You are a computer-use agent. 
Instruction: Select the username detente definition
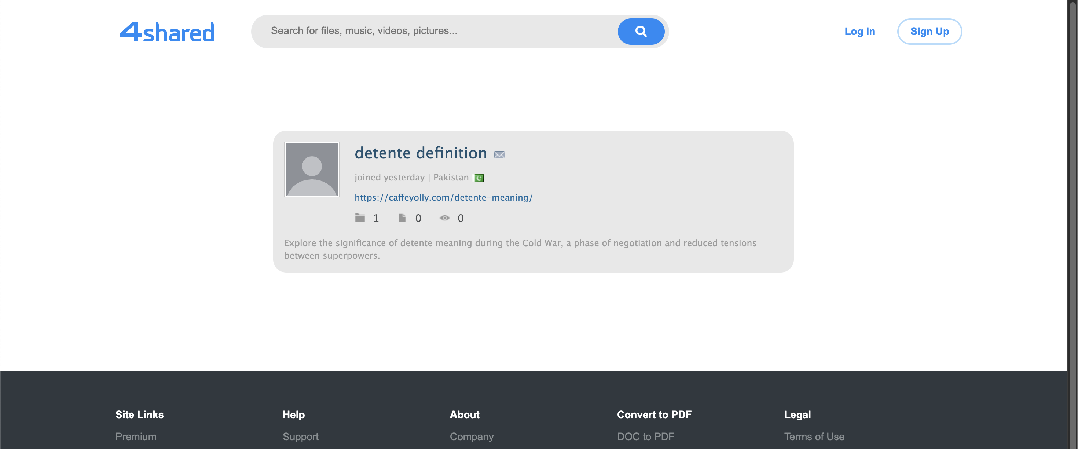coord(421,153)
